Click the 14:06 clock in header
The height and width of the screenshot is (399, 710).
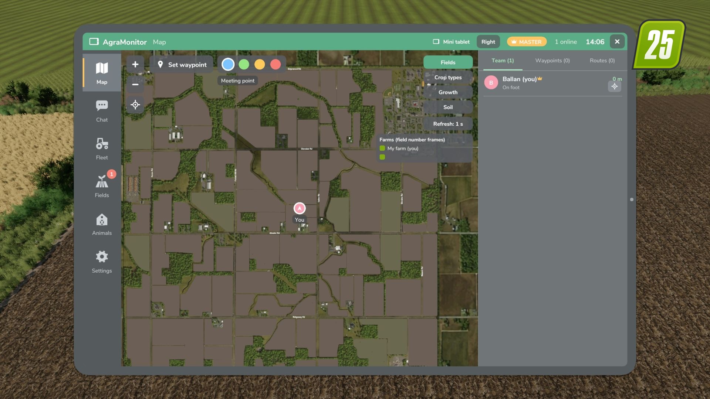[595, 42]
